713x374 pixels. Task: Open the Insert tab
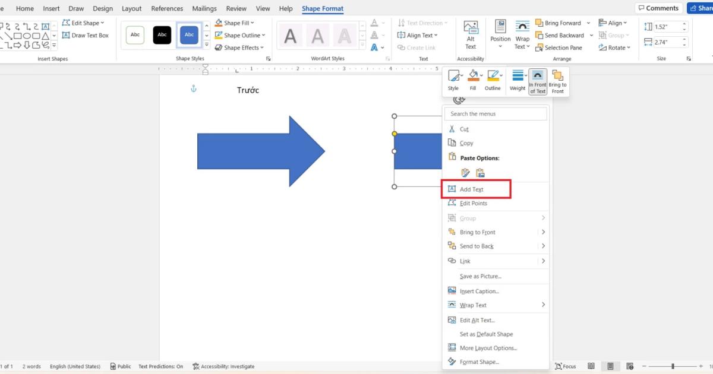pos(51,8)
